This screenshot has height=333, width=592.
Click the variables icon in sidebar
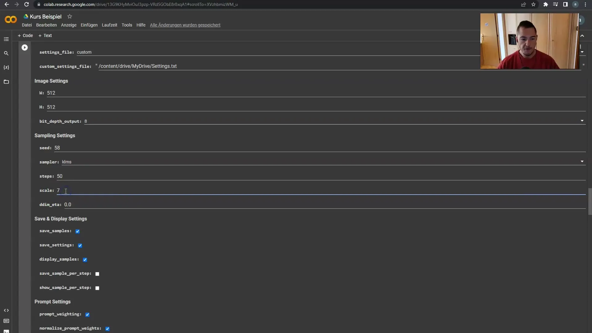[6, 67]
